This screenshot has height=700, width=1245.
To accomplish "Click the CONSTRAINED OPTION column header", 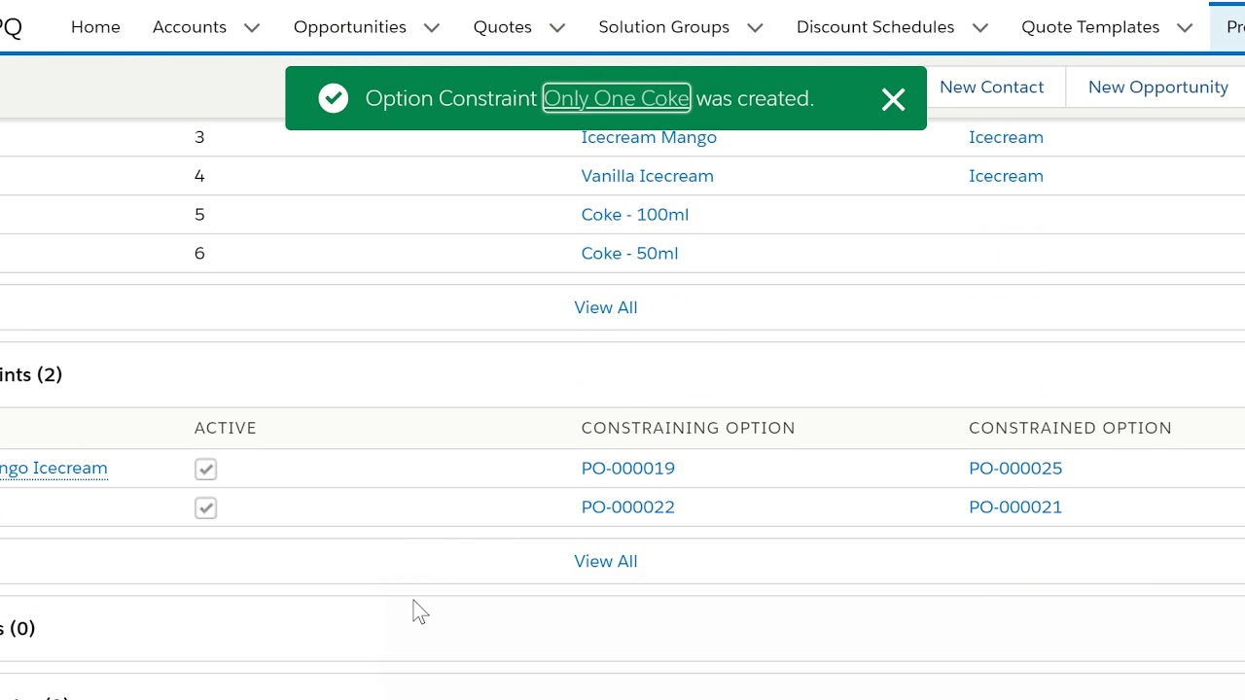I will pyautogui.click(x=1070, y=428).
